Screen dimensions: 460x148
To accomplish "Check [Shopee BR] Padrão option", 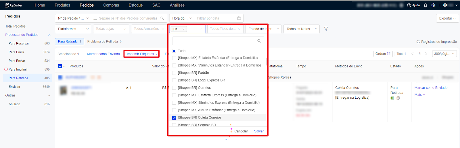I will [174, 73].
